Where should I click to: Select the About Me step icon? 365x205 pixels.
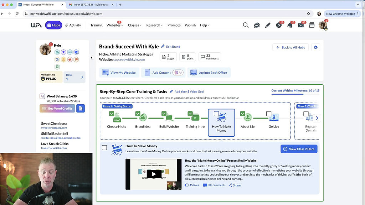point(248,117)
